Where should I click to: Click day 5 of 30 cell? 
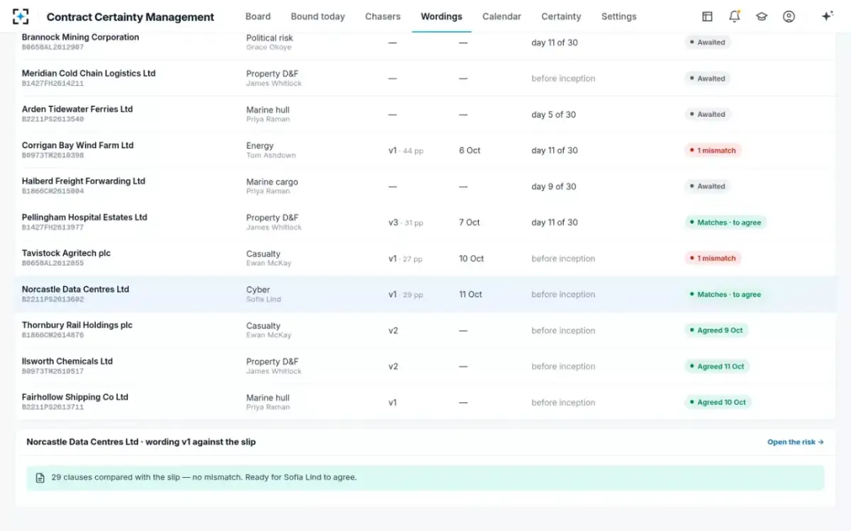(553, 115)
